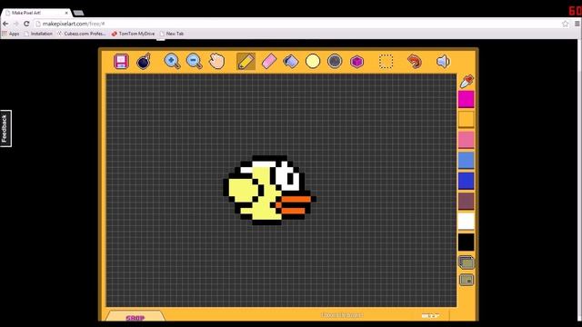This screenshot has height=327, width=582.
Task: Open the Shop tab
Action: click(x=135, y=317)
